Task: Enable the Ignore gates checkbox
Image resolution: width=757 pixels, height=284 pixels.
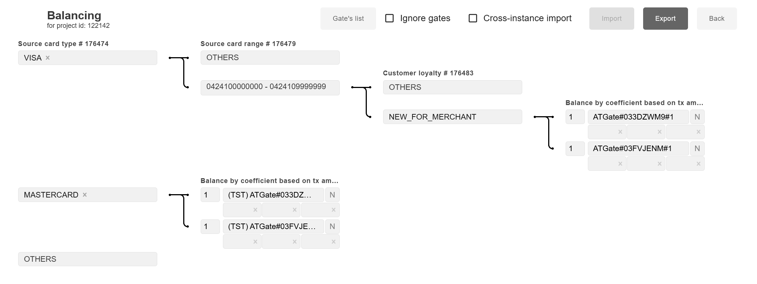Action: coord(389,18)
